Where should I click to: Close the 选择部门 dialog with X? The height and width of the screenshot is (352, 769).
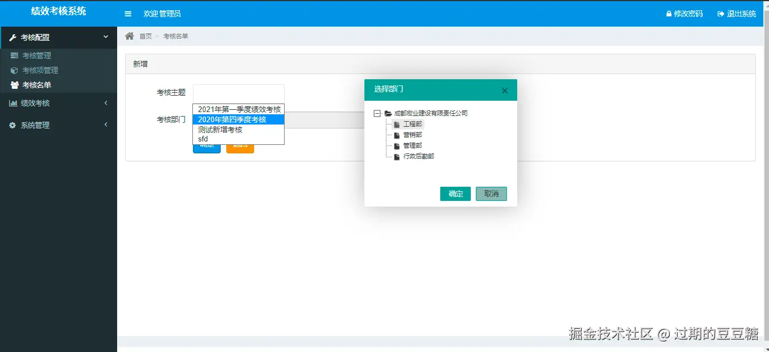pyautogui.click(x=505, y=91)
